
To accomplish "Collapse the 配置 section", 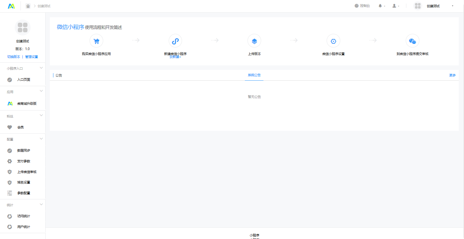I will coord(41,139).
